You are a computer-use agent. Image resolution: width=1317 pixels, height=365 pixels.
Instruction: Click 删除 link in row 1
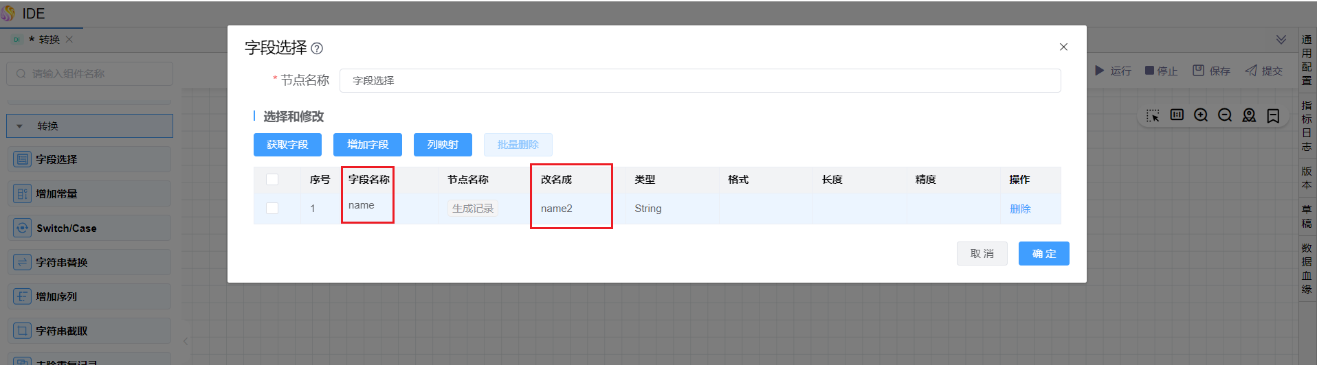(x=1020, y=209)
